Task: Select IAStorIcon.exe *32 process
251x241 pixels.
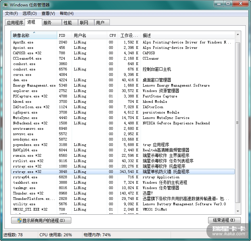Action: coord(123,107)
